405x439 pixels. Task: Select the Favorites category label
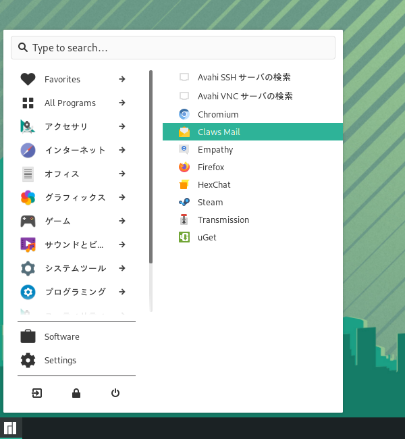point(62,80)
